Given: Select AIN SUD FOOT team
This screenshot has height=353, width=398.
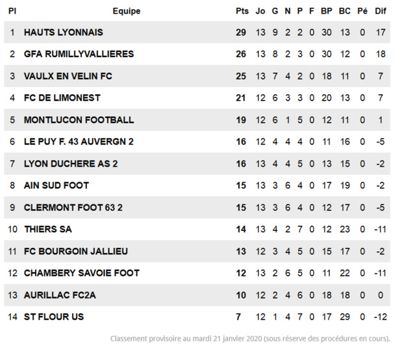Looking at the screenshot, I should point(56,186).
